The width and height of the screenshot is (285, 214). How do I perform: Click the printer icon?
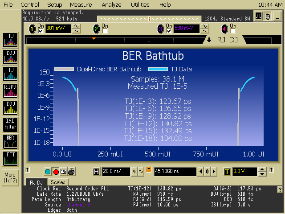[71, 172]
